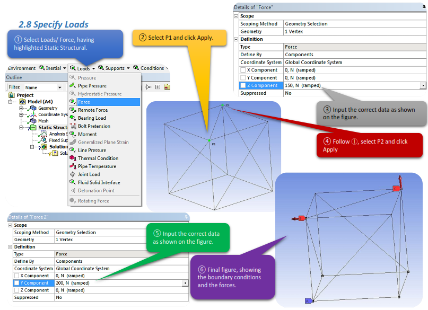Choose the Bearing Load icon
Image resolution: width=428 pixels, height=310 pixels.
tap(73, 118)
